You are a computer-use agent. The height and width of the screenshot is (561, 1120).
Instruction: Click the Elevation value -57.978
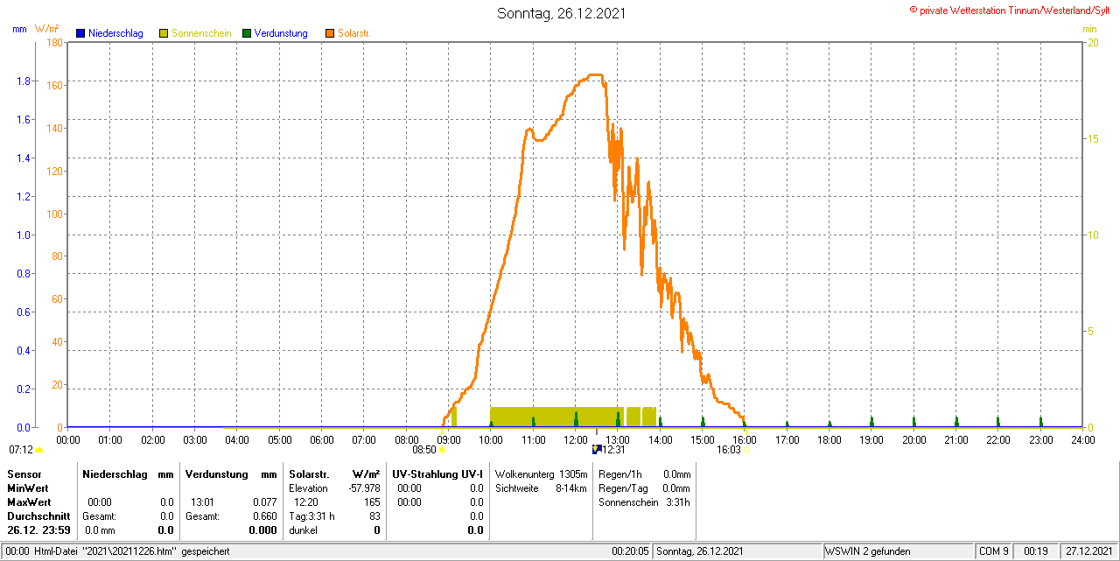coord(364,488)
